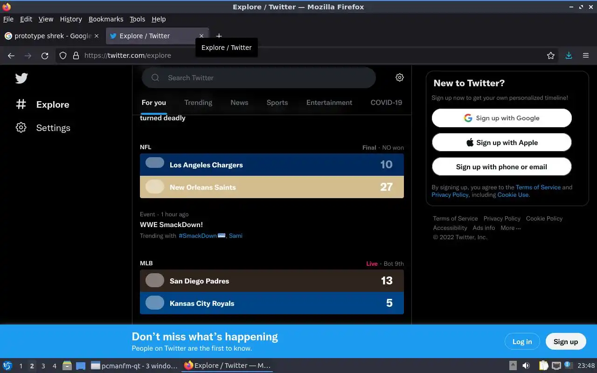The width and height of the screenshot is (597, 373).
Task: Click the #SmackDown hashtag link
Action: coord(198,235)
